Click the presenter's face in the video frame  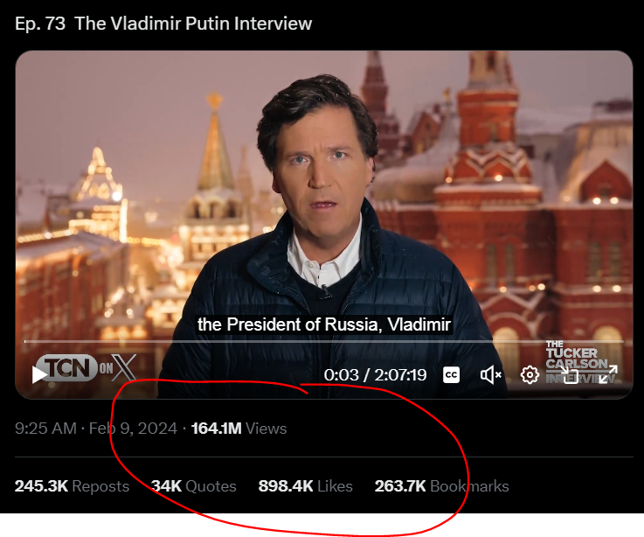[x=320, y=164]
